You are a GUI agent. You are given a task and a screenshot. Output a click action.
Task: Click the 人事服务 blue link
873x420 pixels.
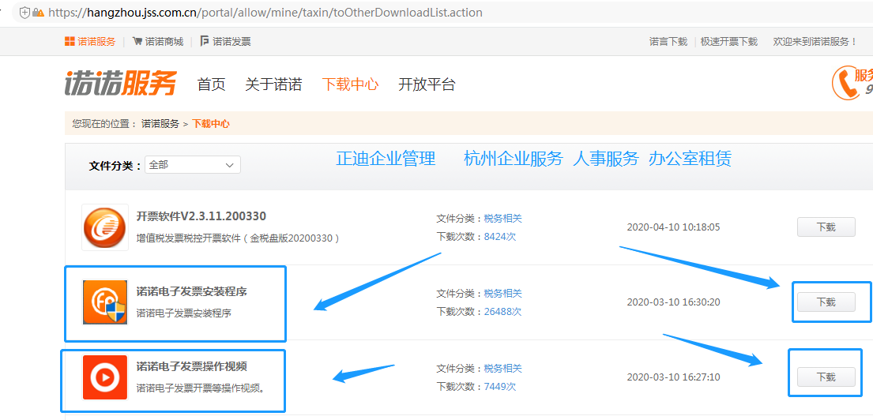pos(606,159)
